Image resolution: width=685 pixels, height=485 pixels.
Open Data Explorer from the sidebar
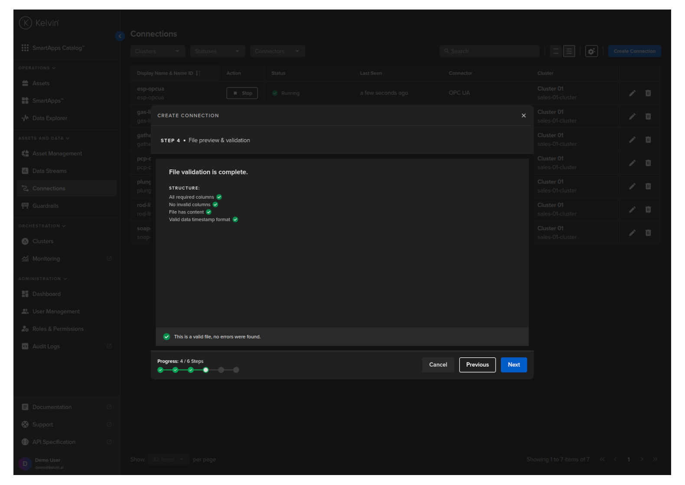[49, 118]
